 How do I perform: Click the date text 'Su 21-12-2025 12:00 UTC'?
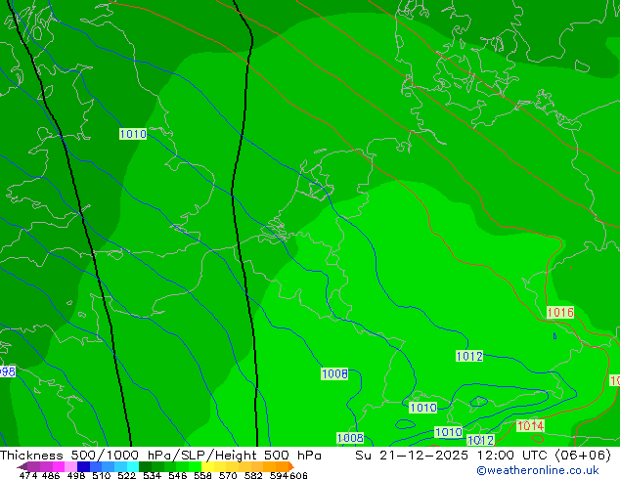(453, 456)
